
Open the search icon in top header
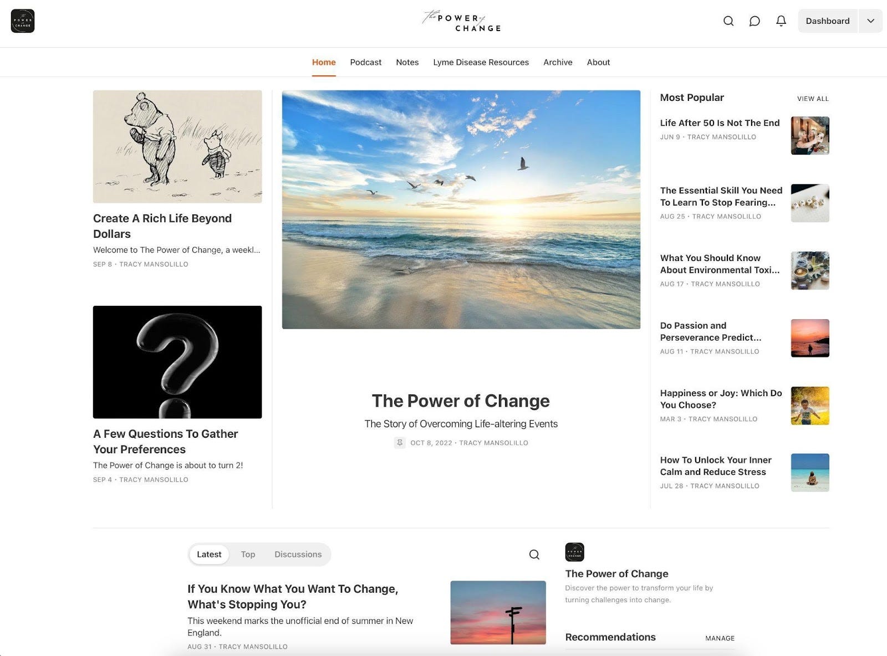tap(728, 21)
